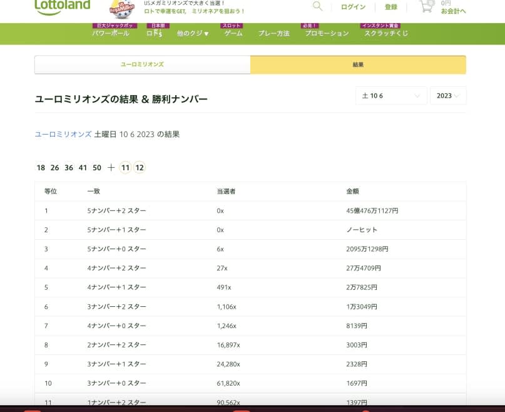Open the ロト6 navigation item
This screenshot has height=412, width=505.
(155, 34)
